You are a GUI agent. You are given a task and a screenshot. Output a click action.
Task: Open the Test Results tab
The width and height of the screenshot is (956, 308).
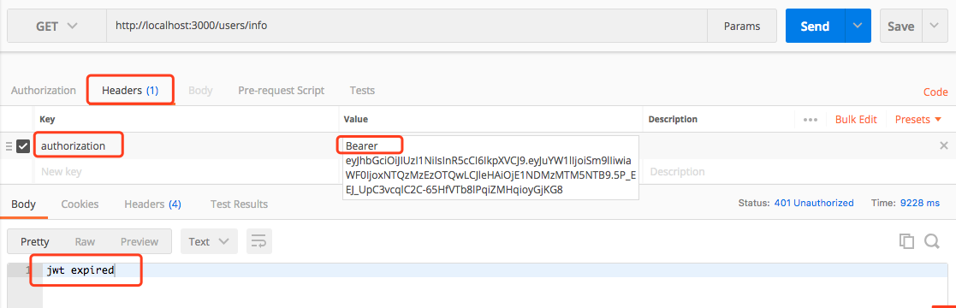[x=239, y=204]
